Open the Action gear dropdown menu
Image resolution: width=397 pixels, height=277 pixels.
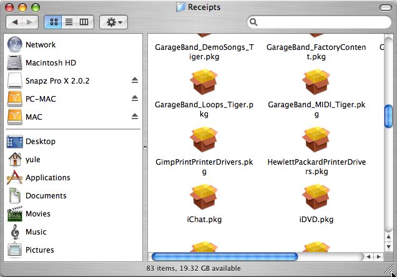click(x=114, y=22)
